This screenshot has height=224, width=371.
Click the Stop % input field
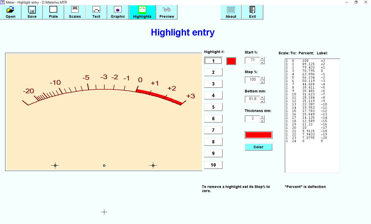tap(252, 80)
